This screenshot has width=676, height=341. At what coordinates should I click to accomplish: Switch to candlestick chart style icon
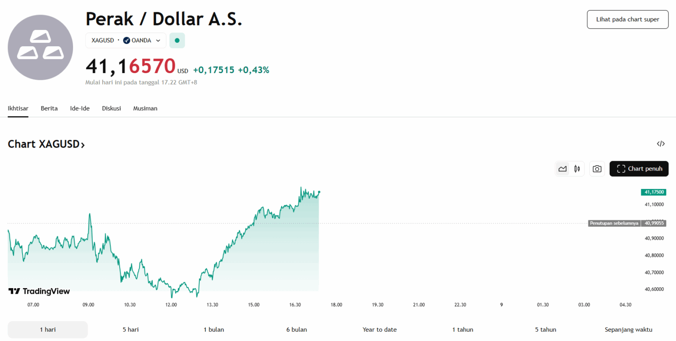(577, 169)
